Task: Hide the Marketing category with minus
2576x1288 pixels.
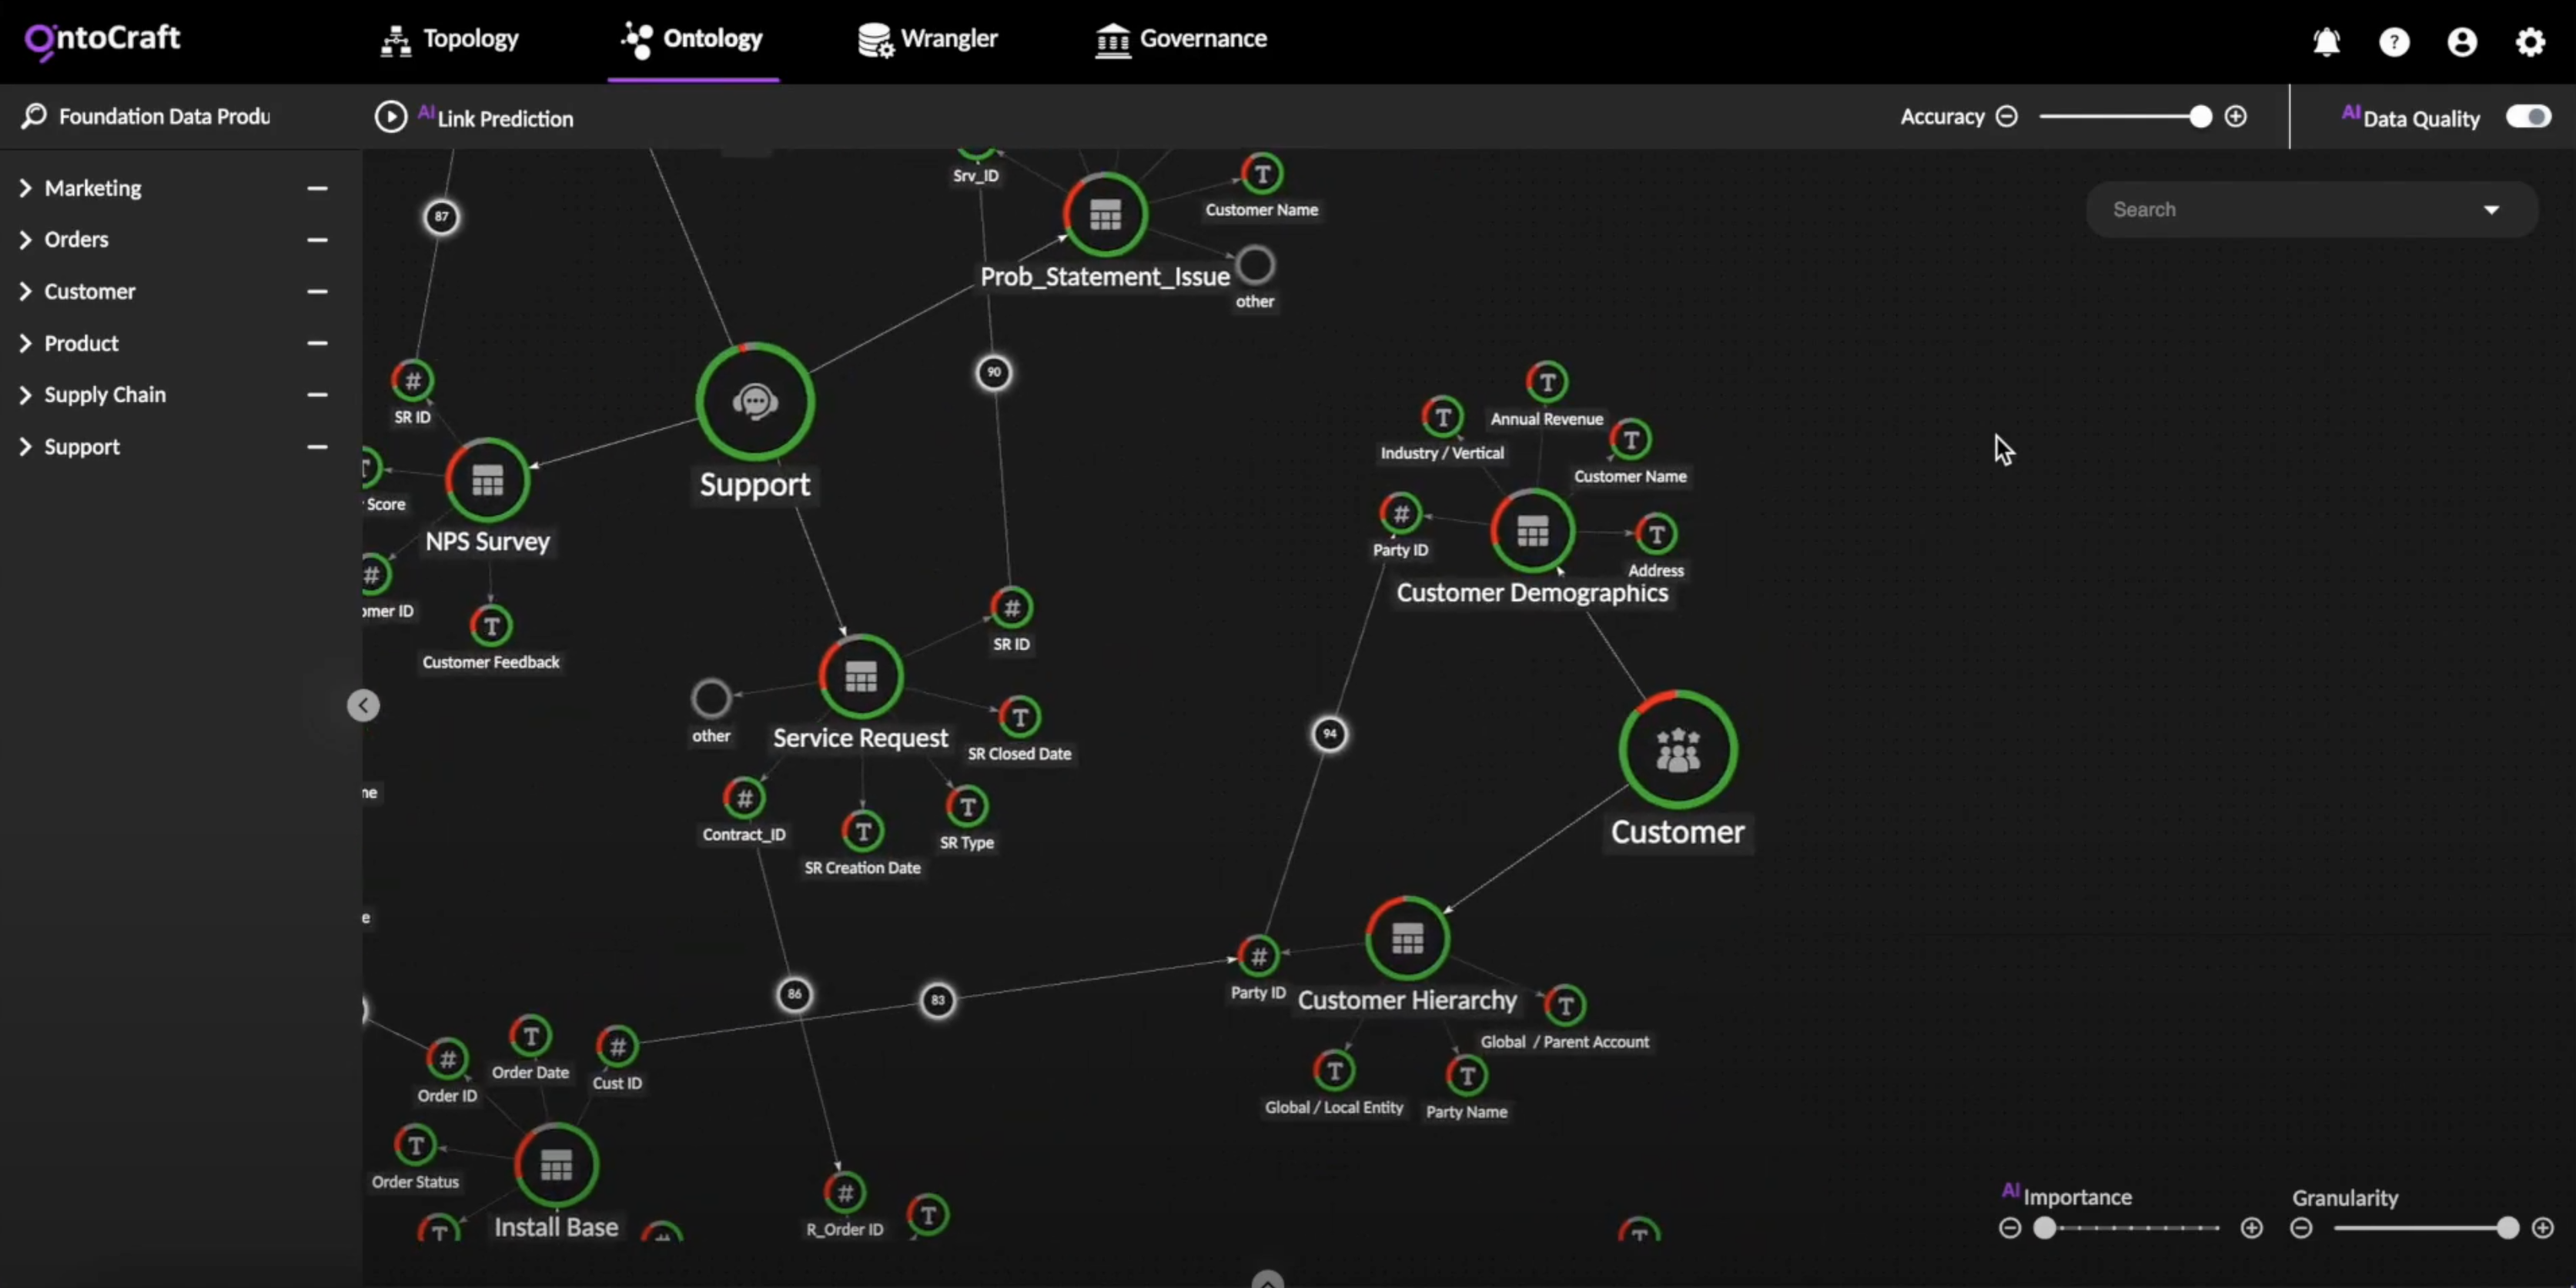Action: click(317, 188)
